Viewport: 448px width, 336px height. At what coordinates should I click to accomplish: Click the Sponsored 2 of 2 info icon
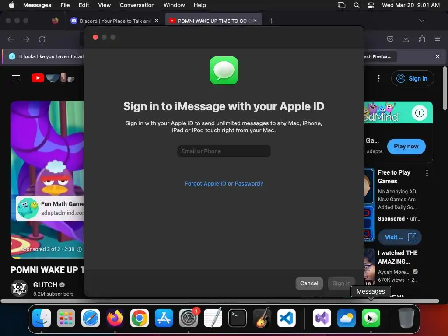click(x=80, y=249)
